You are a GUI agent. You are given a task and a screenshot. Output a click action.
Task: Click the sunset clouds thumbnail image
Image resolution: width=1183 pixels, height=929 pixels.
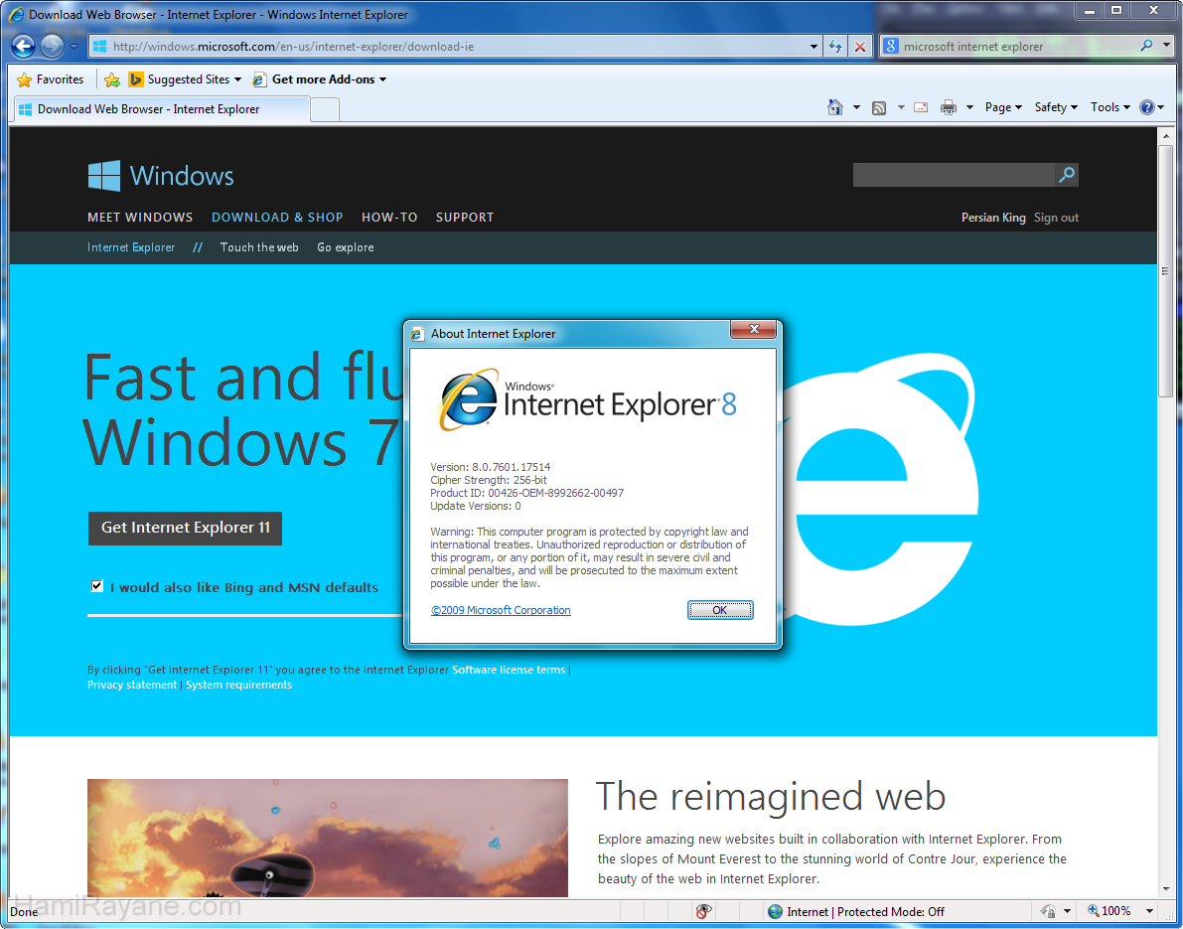[x=328, y=838]
